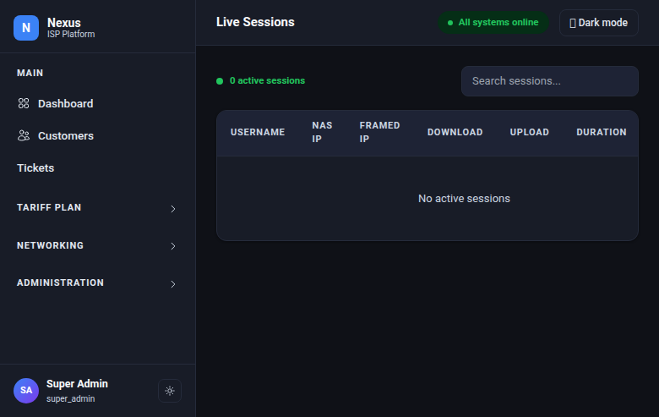Screen dimensions: 659x417
Task: Click the SA avatar circle
Action: (x=26, y=391)
